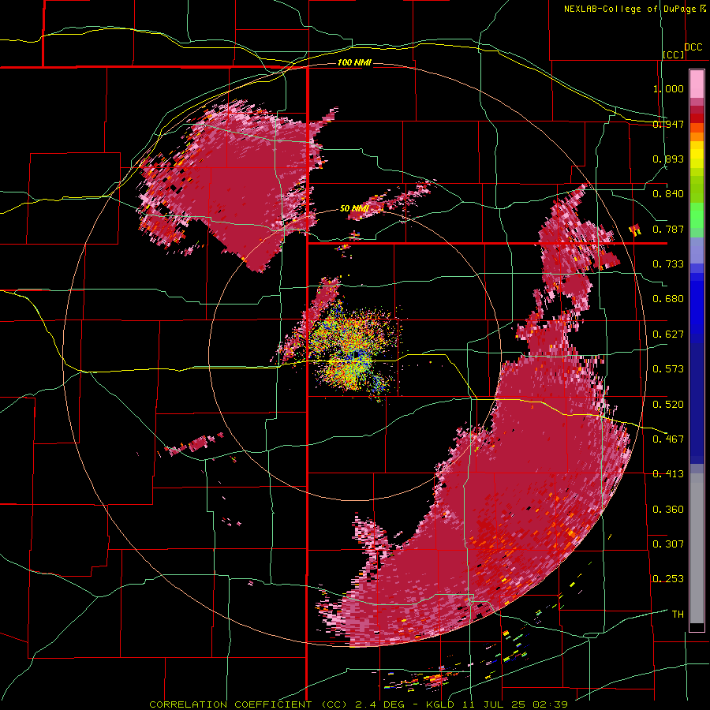Screen dimensions: 710x710
Task: Select the 0.840 legend value
Action: (668, 194)
